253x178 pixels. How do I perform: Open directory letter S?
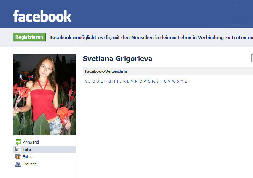click(x=157, y=81)
